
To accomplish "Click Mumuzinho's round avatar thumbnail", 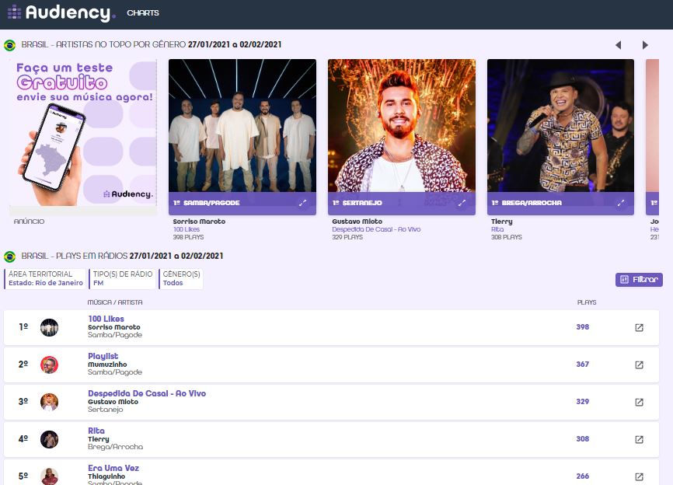I will pyautogui.click(x=50, y=365).
